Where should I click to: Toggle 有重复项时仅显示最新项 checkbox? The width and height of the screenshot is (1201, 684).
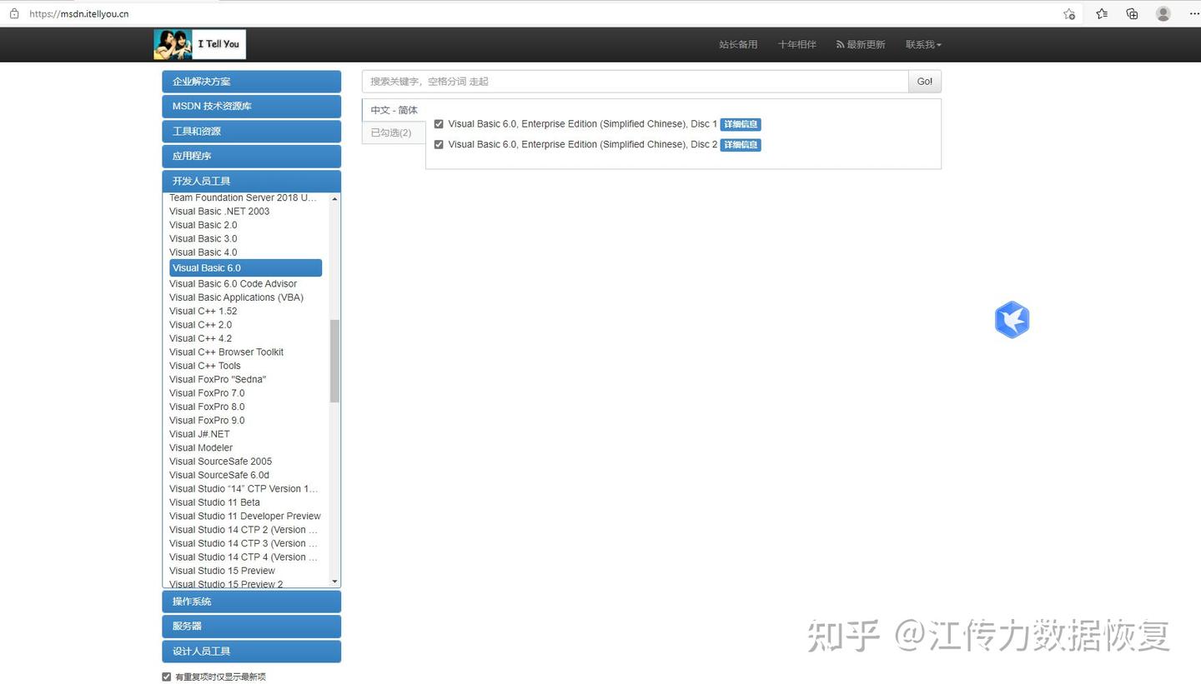click(166, 677)
